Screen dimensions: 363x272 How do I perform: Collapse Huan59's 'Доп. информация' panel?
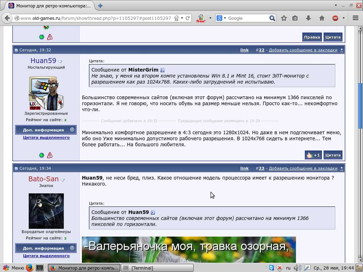click(x=72, y=130)
